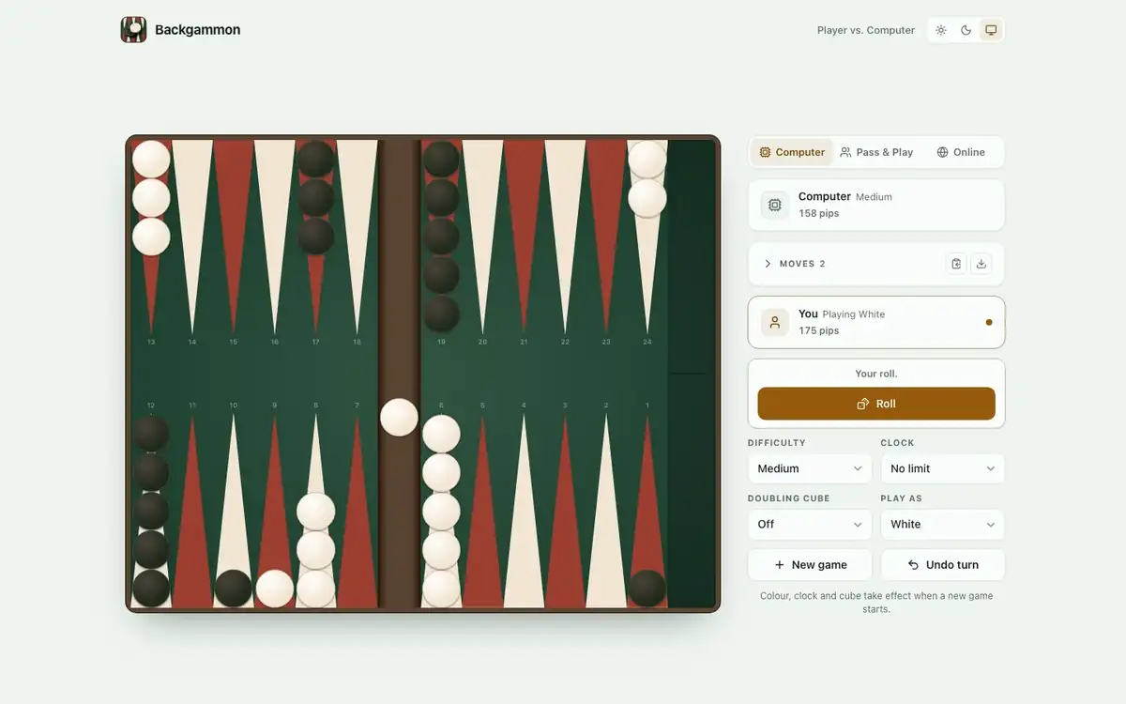This screenshot has width=1126, height=704.
Task: Select the Pass & Play tab
Action: (x=876, y=152)
